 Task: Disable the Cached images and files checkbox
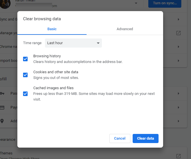[x=25, y=93]
